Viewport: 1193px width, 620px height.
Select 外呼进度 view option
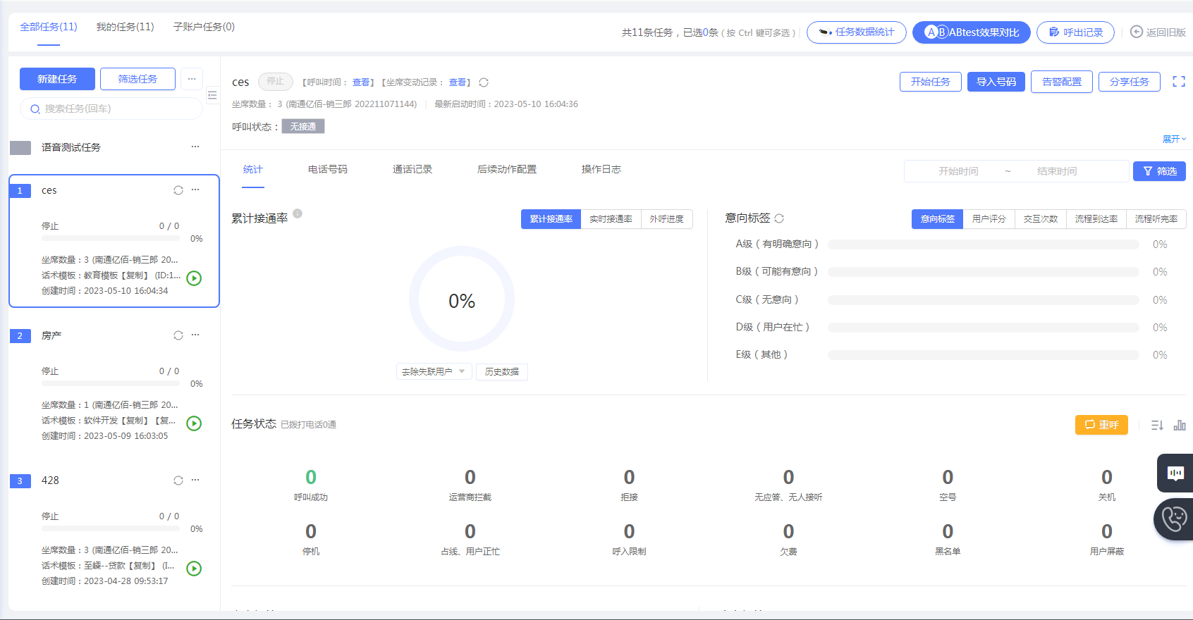[x=667, y=219]
